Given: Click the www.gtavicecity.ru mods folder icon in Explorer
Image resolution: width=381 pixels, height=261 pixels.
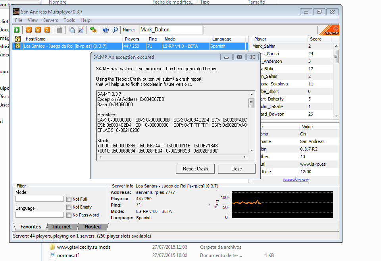Looking at the screenshot, I should (x=52, y=247).
